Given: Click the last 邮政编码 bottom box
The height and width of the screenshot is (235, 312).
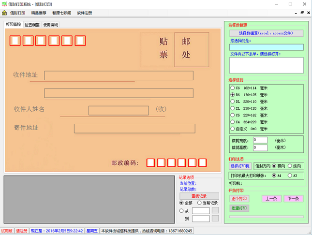Looking at the screenshot, I should (203, 163).
